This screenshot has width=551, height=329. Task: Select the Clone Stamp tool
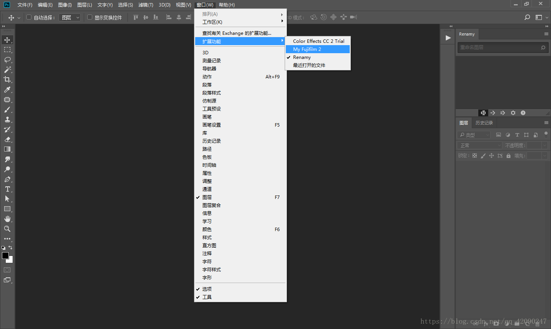pyautogui.click(x=7, y=119)
